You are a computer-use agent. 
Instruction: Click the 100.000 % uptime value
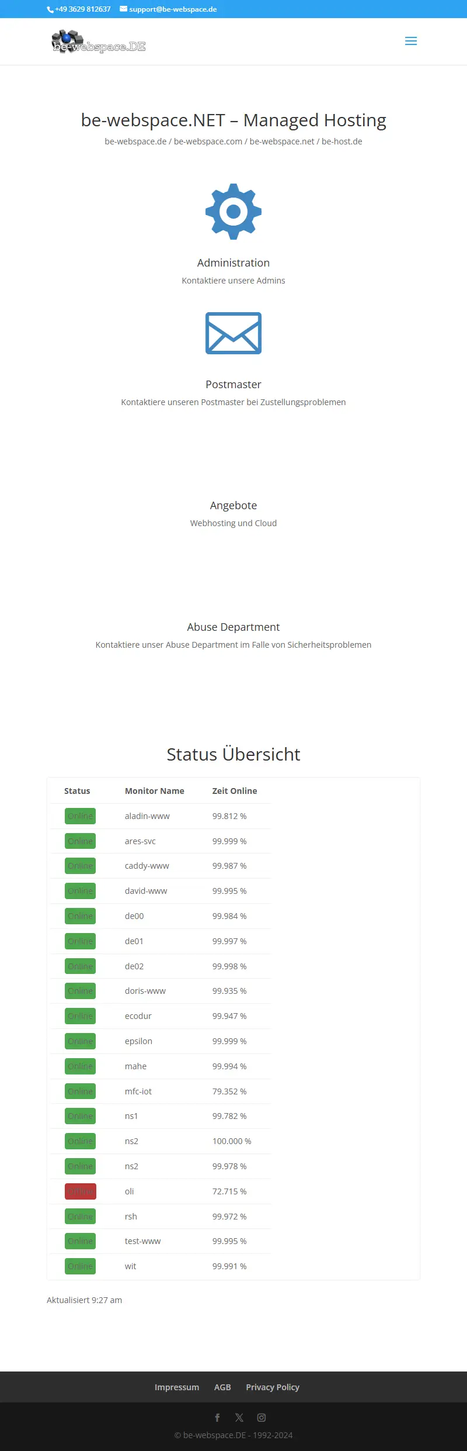pos(232,1141)
